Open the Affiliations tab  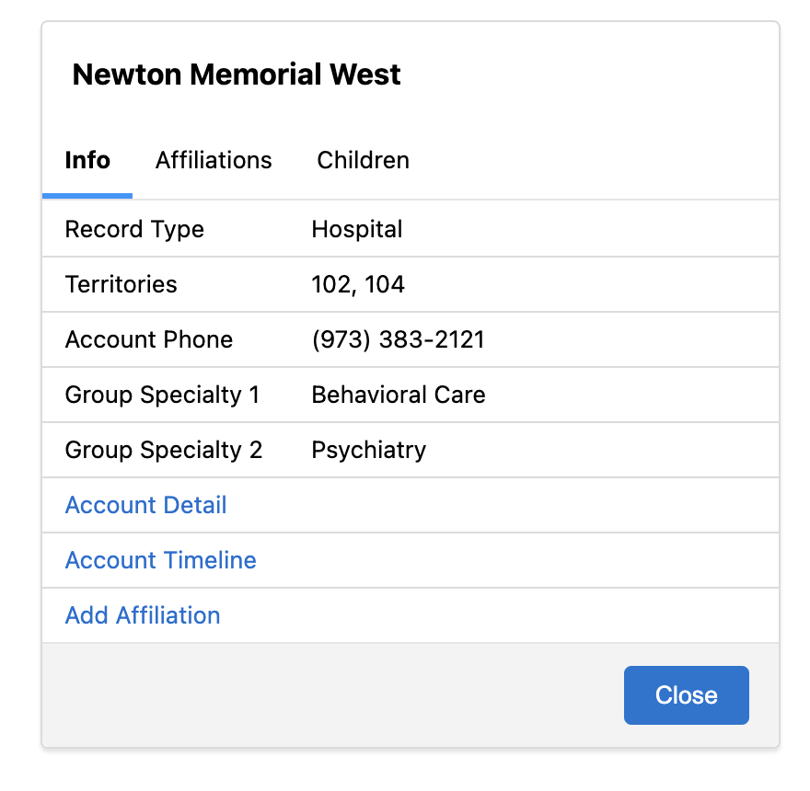point(214,160)
